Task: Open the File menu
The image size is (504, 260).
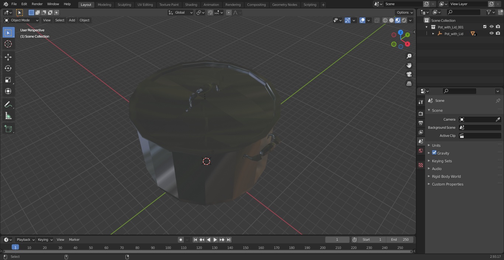Action: [14, 4]
